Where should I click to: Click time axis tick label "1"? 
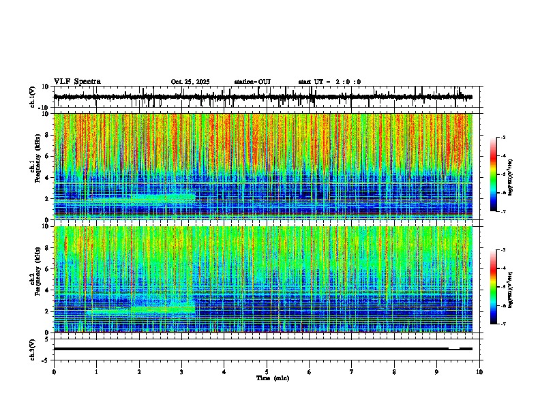pyautogui.click(x=96, y=372)
